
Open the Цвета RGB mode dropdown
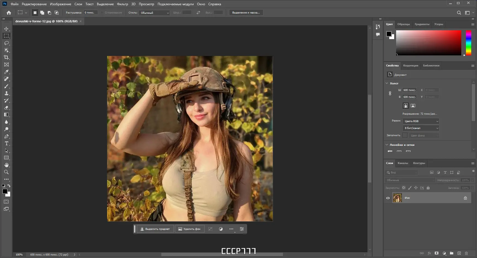point(421,121)
